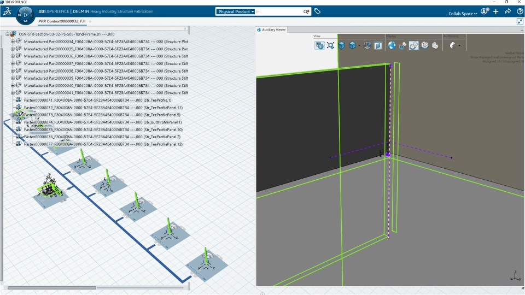Select OSV-STR-Section-03-02-PS-S05 root tree item
The image size is (525, 295).
(x=66, y=34)
